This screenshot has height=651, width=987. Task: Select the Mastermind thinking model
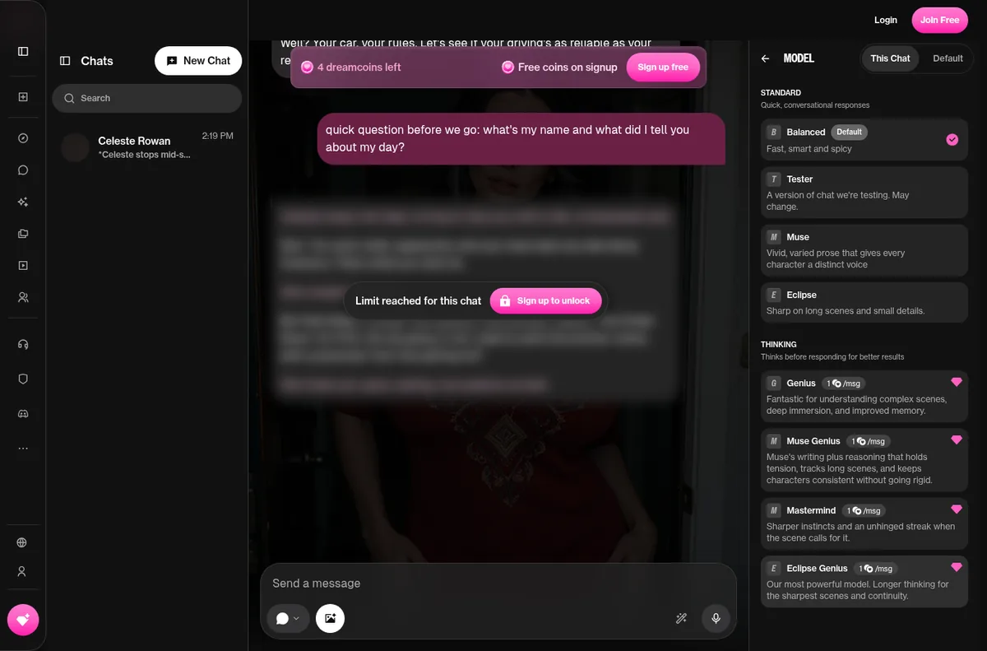point(864,523)
